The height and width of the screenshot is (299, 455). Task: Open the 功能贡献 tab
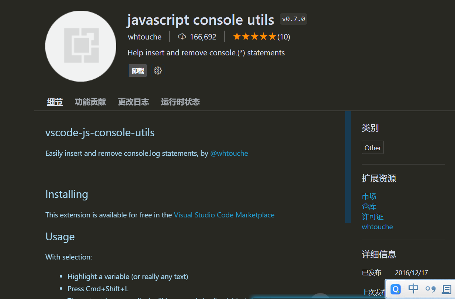pos(90,102)
